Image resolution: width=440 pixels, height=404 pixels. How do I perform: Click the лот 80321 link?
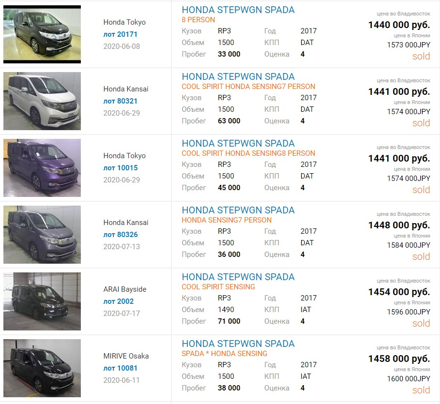[x=121, y=101]
